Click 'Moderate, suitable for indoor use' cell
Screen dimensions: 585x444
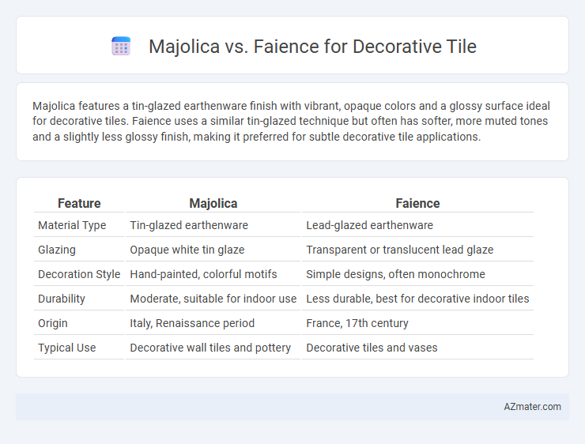(213, 299)
